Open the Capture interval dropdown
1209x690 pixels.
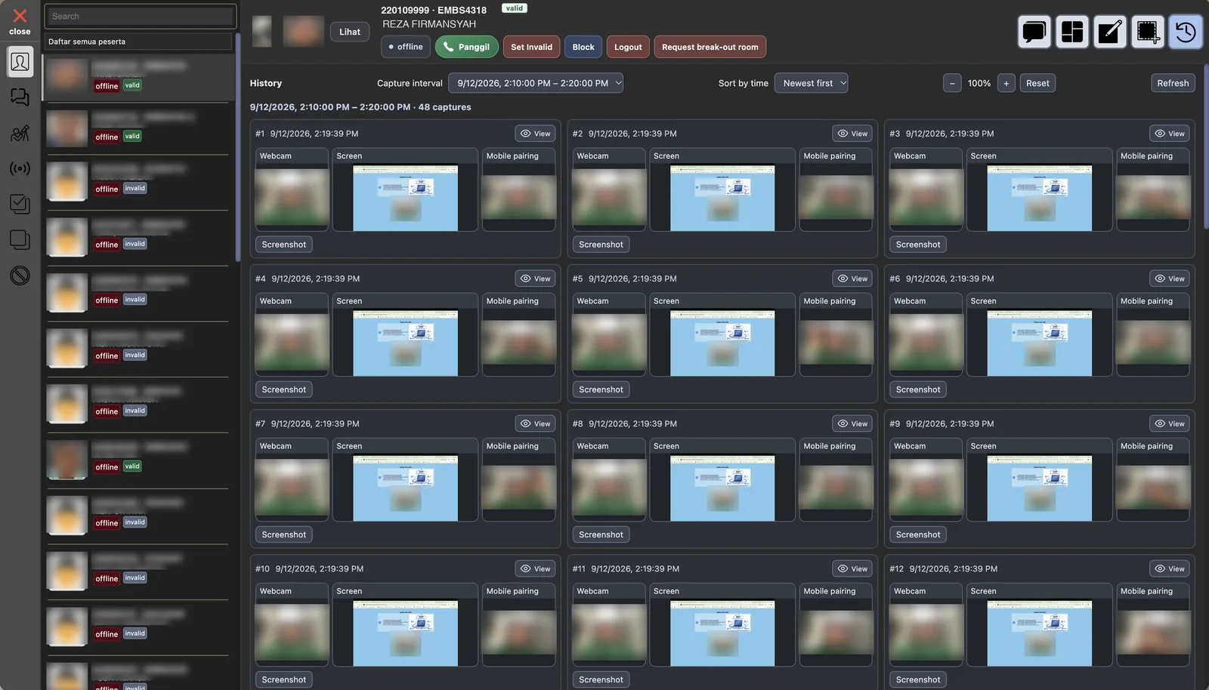click(x=536, y=83)
